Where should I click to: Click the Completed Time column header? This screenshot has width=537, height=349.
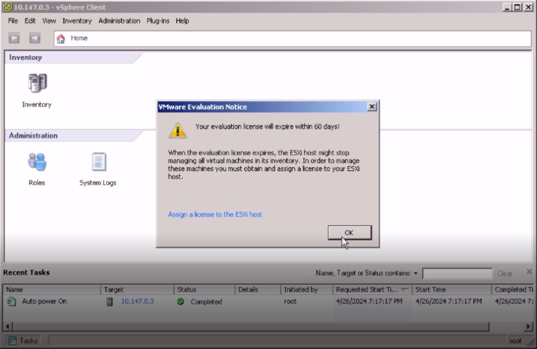click(512, 290)
